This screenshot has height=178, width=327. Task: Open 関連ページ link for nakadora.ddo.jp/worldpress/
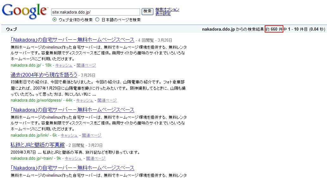[x=107, y=100]
